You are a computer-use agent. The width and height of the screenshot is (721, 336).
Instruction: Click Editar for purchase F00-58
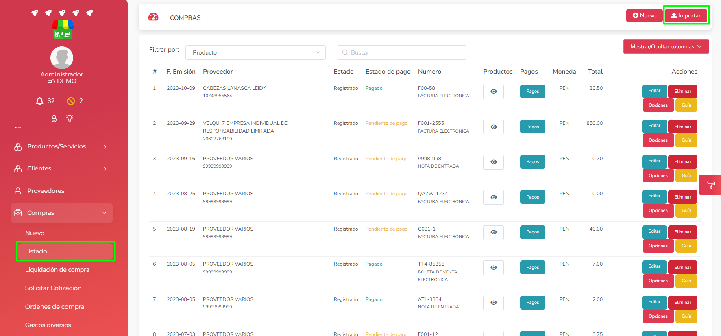point(654,91)
